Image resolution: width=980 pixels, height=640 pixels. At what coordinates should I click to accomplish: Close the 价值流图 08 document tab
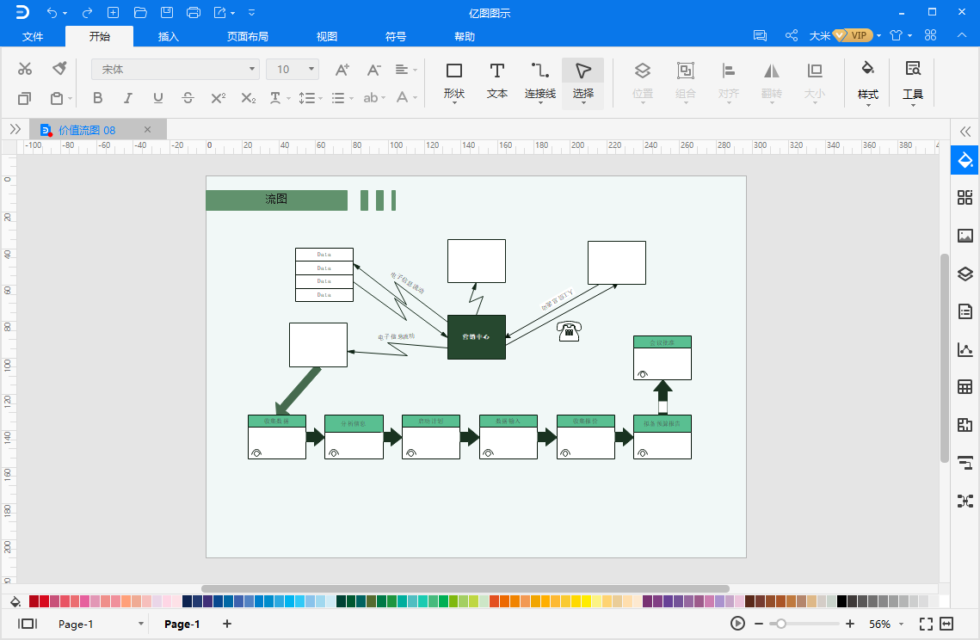point(147,129)
